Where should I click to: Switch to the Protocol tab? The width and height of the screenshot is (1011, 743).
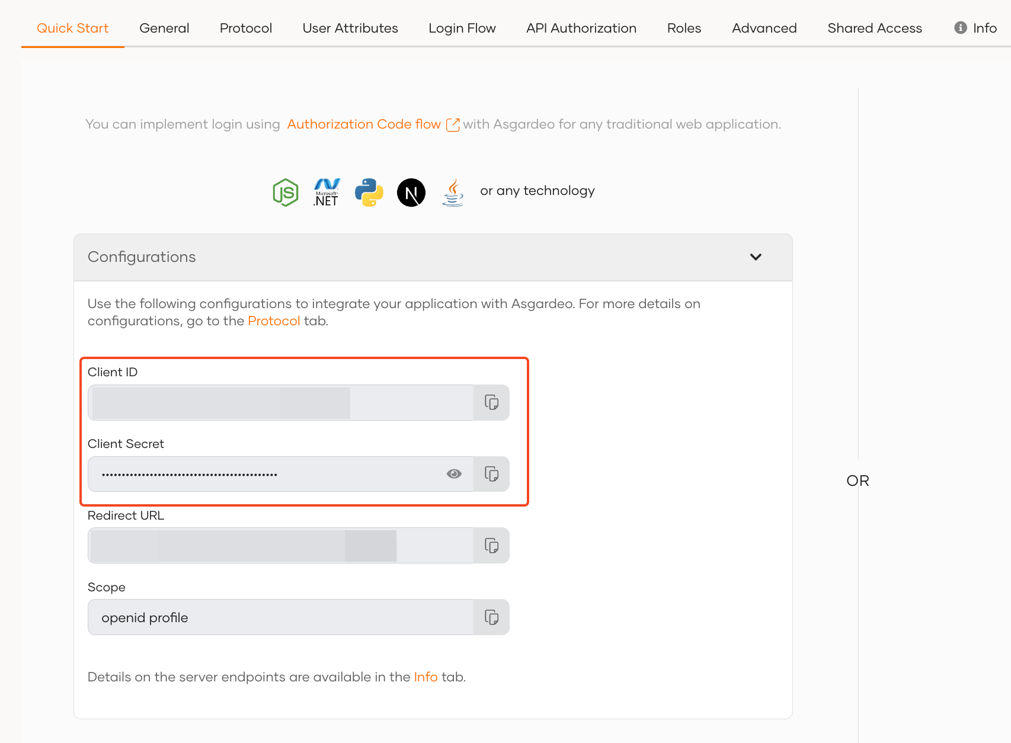pos(245,28)
